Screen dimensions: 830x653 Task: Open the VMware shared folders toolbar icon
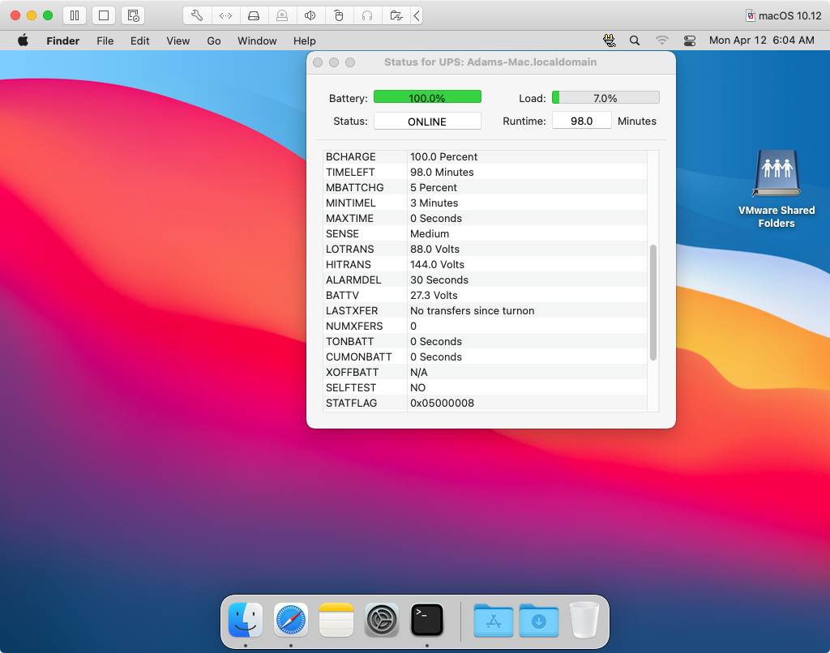396,15
